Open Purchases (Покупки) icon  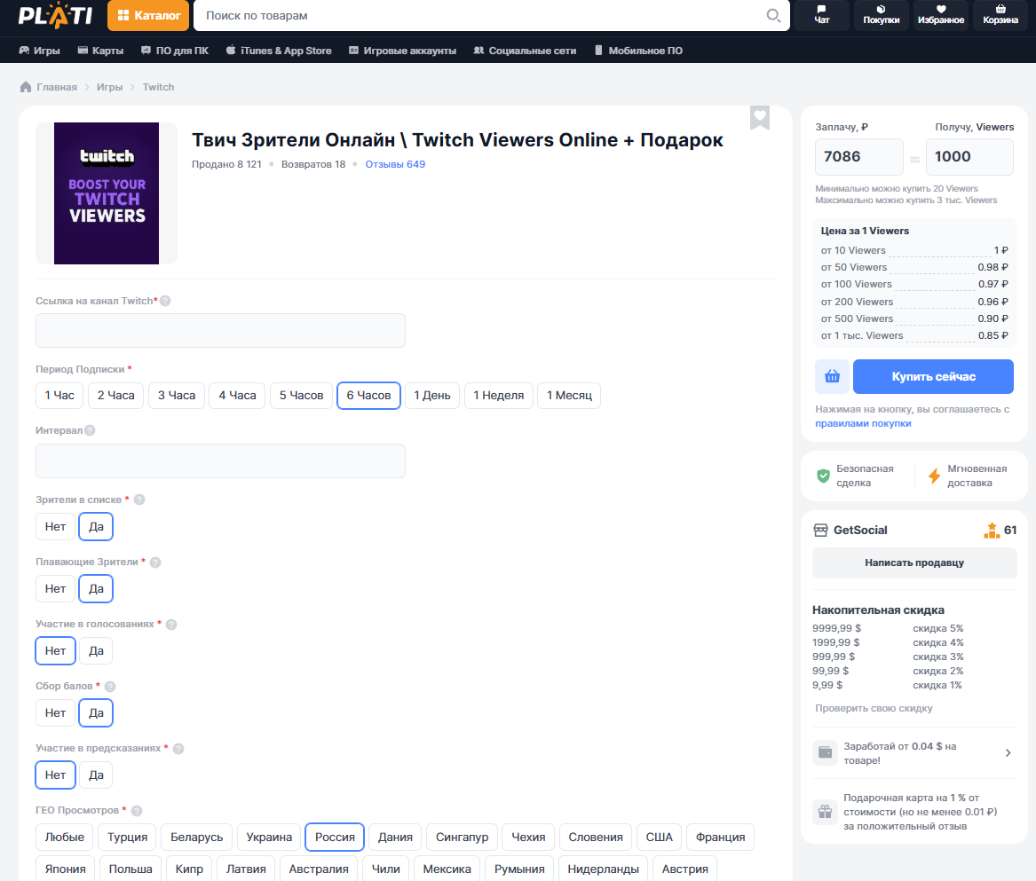[881, 14]
